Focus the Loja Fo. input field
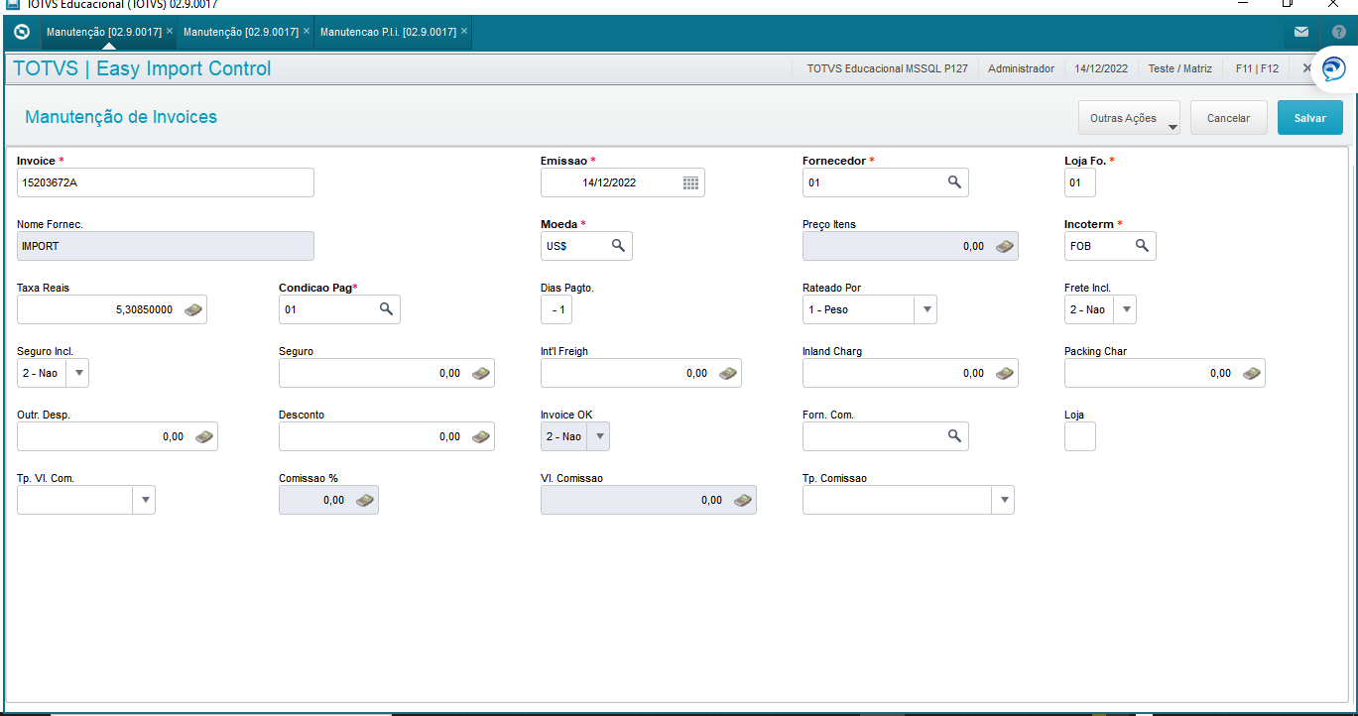Image resolution: width=1358 pixels, height=716 pixels. click(1080, 182)
